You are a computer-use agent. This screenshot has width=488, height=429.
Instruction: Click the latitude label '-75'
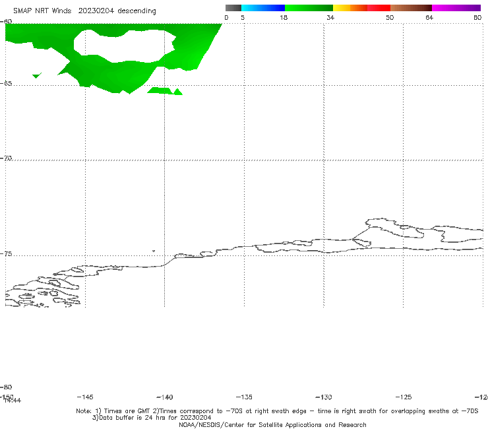tap(6, 253)
